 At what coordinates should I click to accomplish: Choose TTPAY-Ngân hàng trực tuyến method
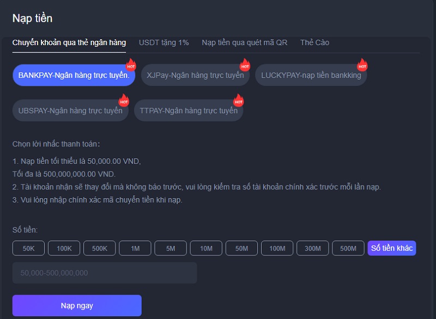click(x=188, y=111)
